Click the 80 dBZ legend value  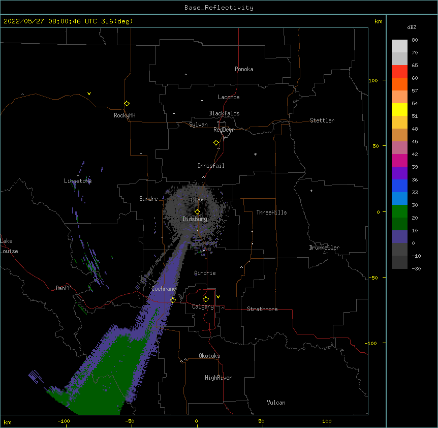click(x=415, y=40)
